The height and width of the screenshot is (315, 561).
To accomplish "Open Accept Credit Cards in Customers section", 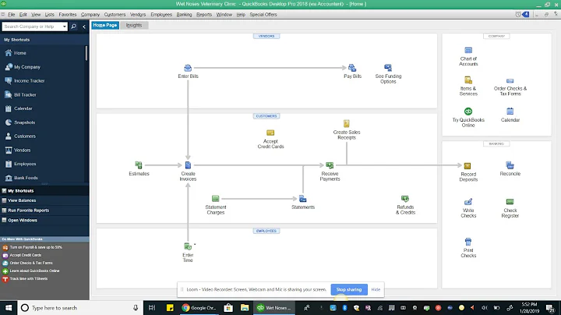I will click(270, 133).
